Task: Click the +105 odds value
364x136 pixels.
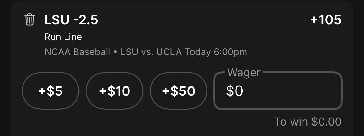Action: (x=326, y=20)
